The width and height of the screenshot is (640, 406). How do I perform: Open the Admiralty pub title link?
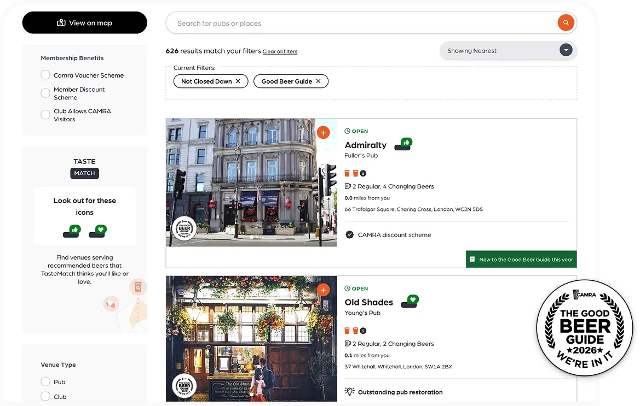[365, 145]
